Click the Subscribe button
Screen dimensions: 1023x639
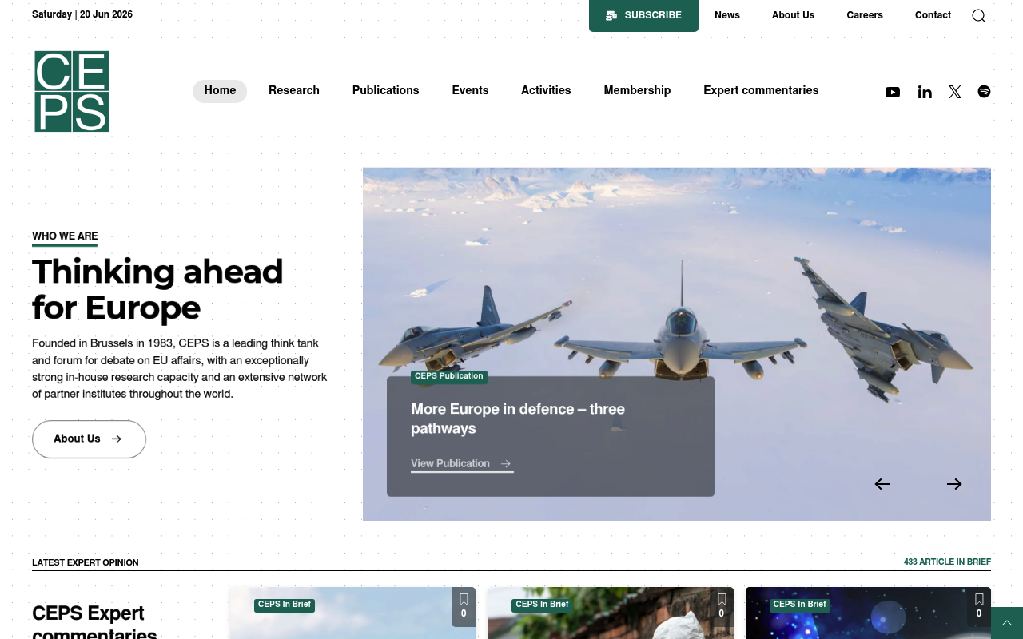point(643,15)
